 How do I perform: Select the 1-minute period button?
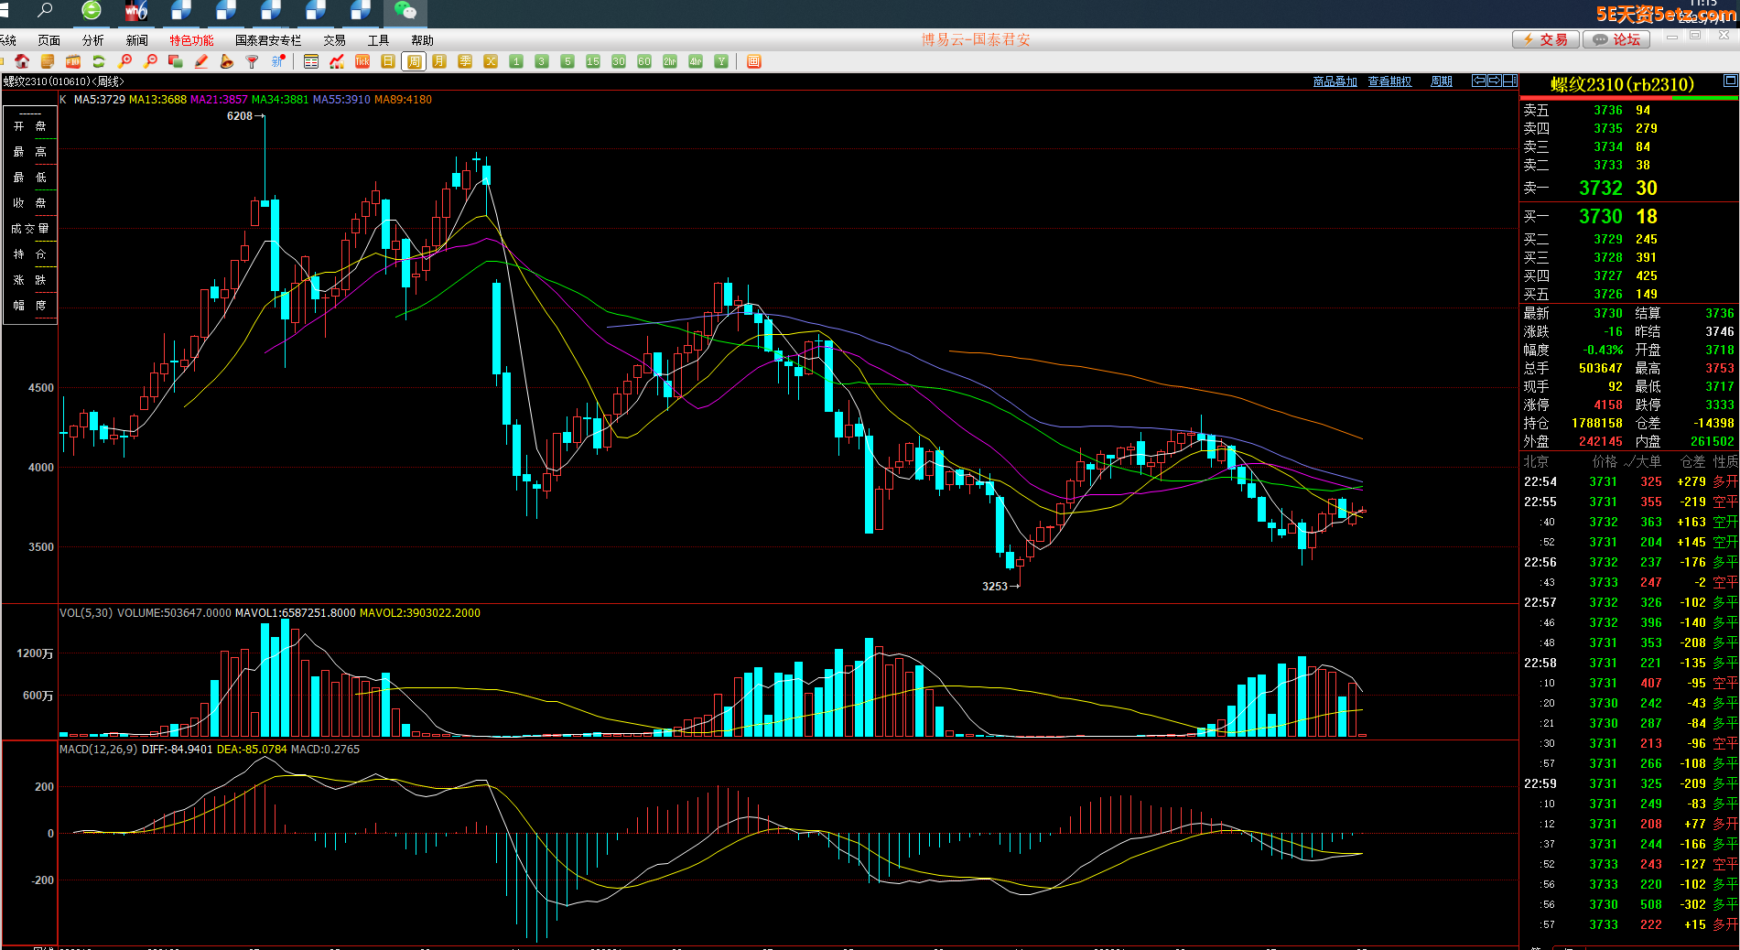[x=516, y=61]
